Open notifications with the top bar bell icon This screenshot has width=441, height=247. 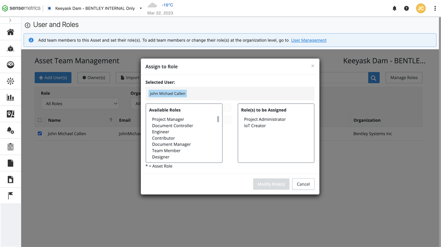click(x=394, y=8)
